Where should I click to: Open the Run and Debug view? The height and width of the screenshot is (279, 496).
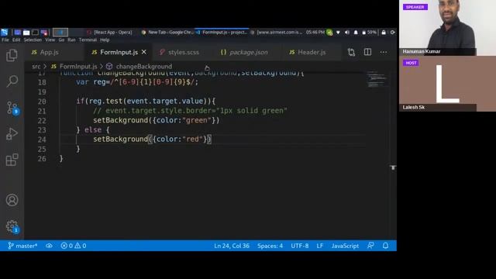point(12,134)
